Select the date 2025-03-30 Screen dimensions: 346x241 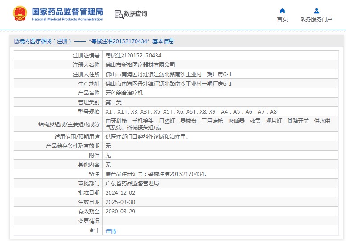pyautogui.click(x=120, y=202)
